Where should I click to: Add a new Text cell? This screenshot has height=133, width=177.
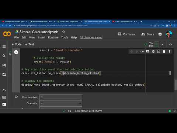pyautogui.click(x=29, y=44)
